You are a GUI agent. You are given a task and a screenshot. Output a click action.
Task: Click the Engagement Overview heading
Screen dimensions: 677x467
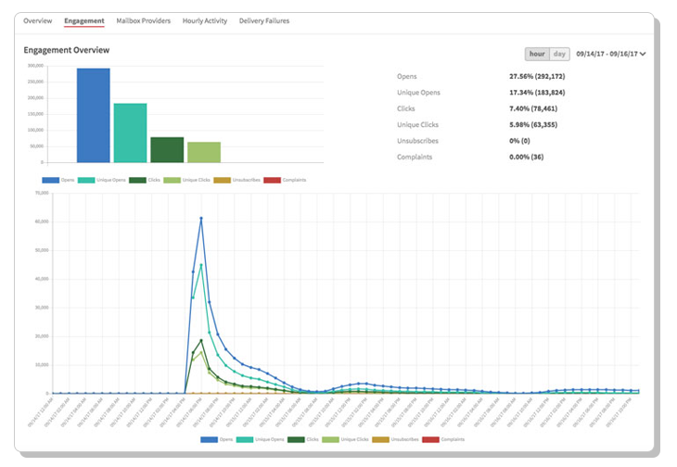[x=67, y=50]
